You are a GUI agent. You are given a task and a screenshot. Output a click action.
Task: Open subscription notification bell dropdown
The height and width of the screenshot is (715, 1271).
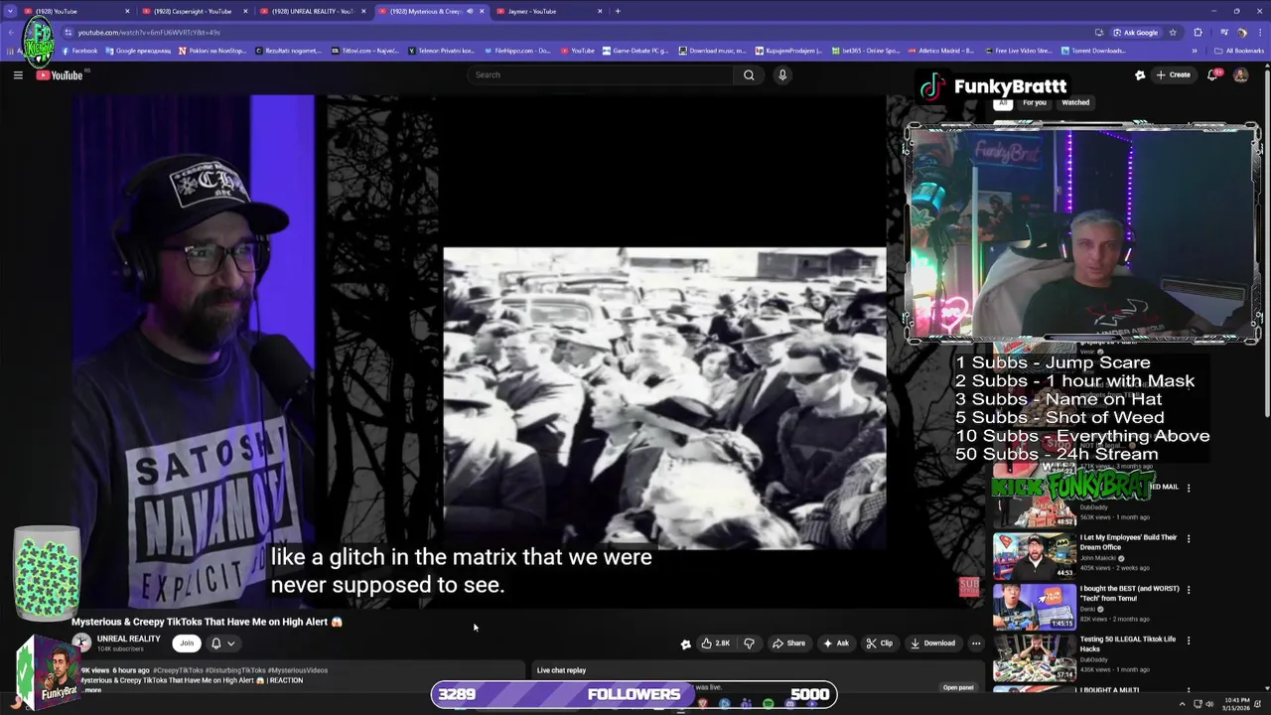[223, 643]
